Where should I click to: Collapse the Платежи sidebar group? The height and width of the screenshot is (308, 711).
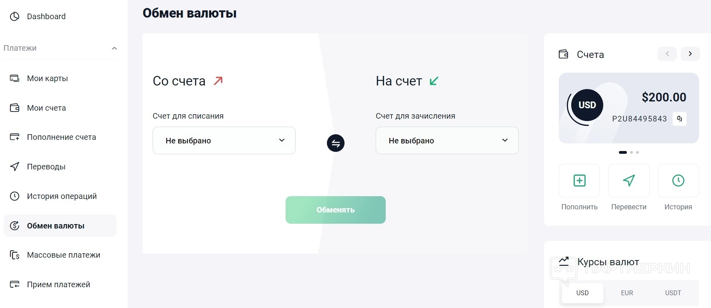coord(114,48)
